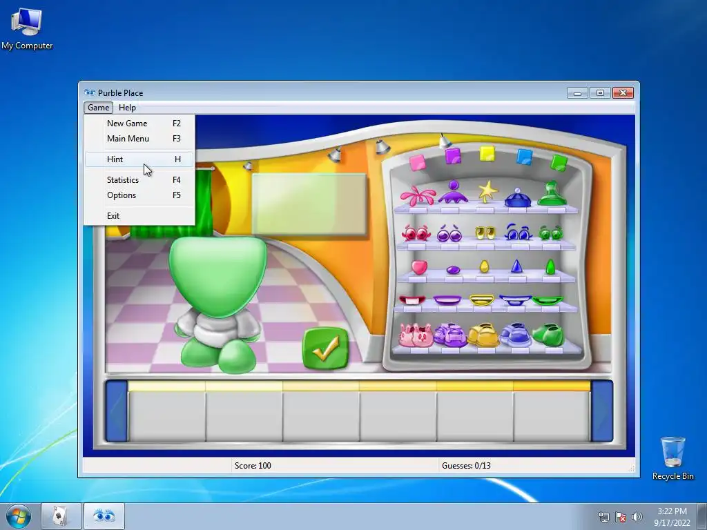Minimize the Purble Place window
Image resolution: width=707 pixels, height=530 pixels.
point(578,93)
